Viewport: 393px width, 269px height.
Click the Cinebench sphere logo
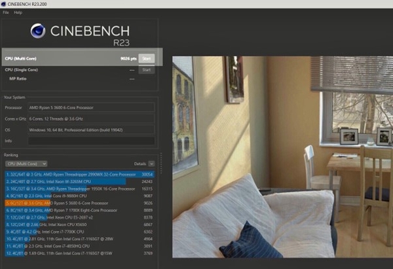pos(38,31)
